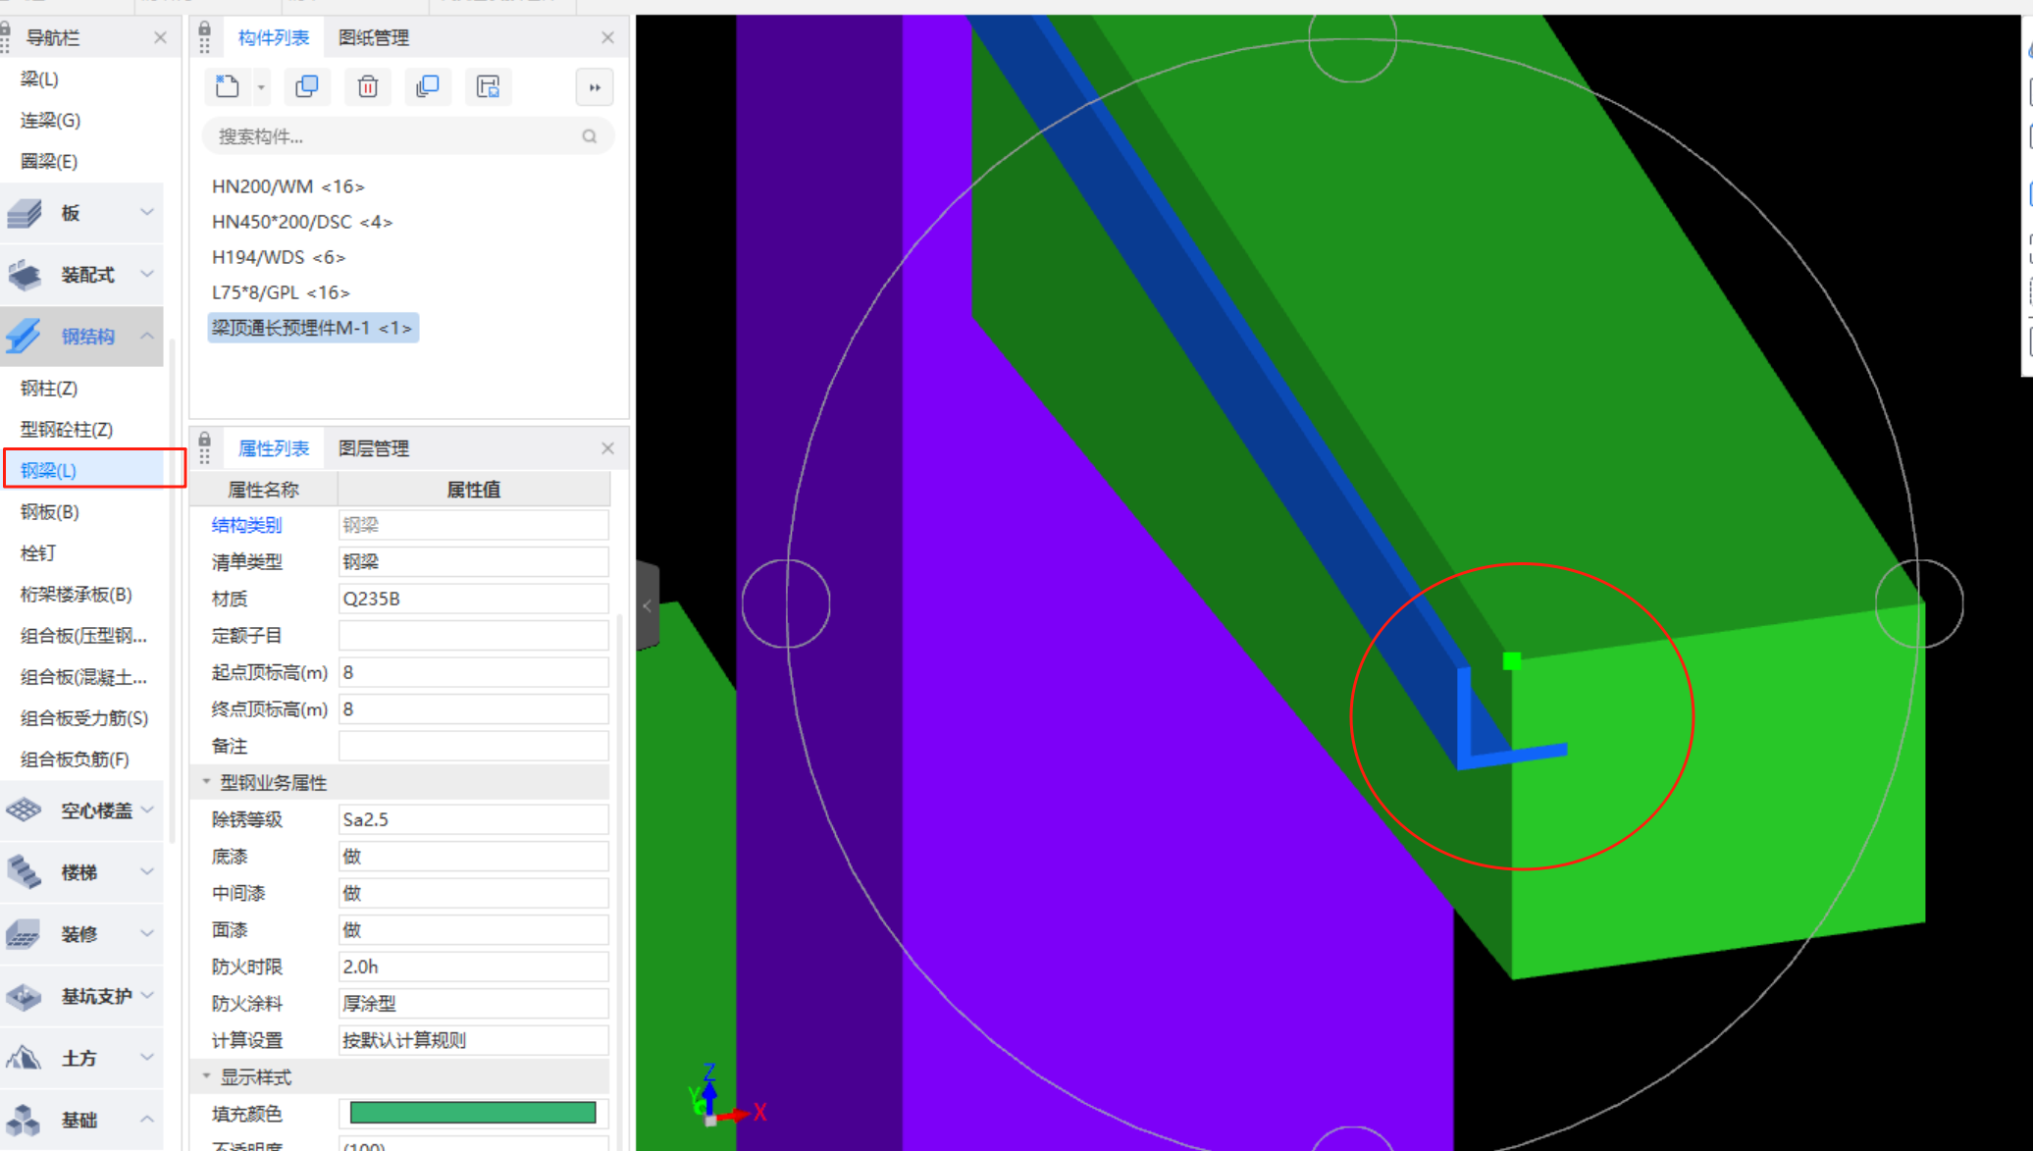
Task: Switch to the 构件列表 tab
Action: [x=274, y=37]
